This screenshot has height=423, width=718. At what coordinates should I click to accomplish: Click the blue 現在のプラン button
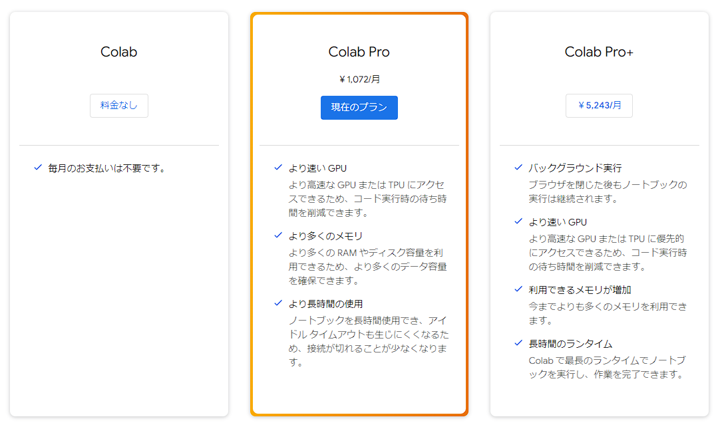(x=359, y=108)
